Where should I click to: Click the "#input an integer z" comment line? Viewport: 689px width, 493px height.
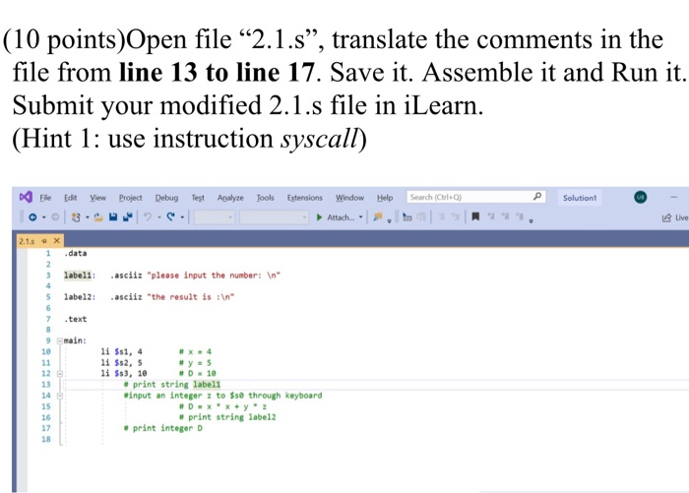click(222, 396)
